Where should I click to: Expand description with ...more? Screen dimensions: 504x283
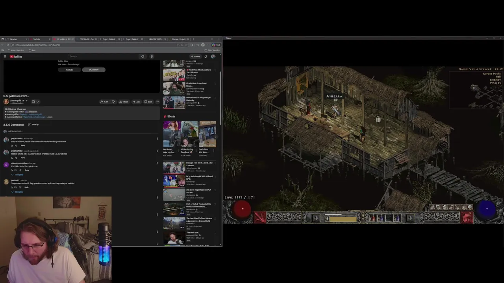click(x=50, y=117)
